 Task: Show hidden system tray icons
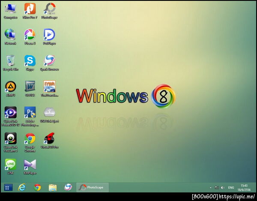click(211, 188)
